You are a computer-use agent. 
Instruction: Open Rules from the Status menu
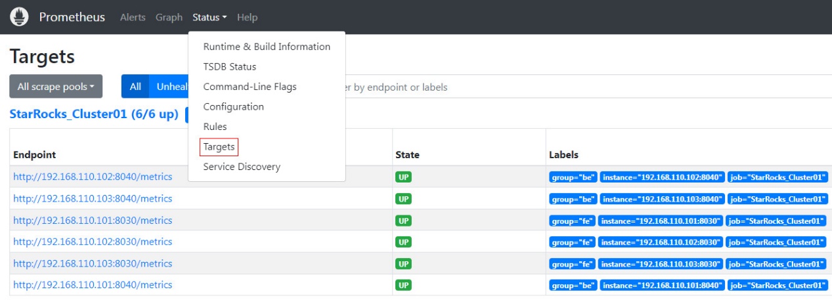[x=215, y=127]
